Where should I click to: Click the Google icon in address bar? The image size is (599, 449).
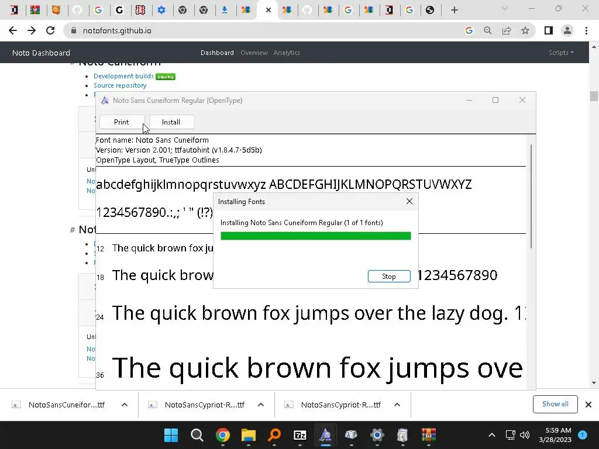click(469, 30)
